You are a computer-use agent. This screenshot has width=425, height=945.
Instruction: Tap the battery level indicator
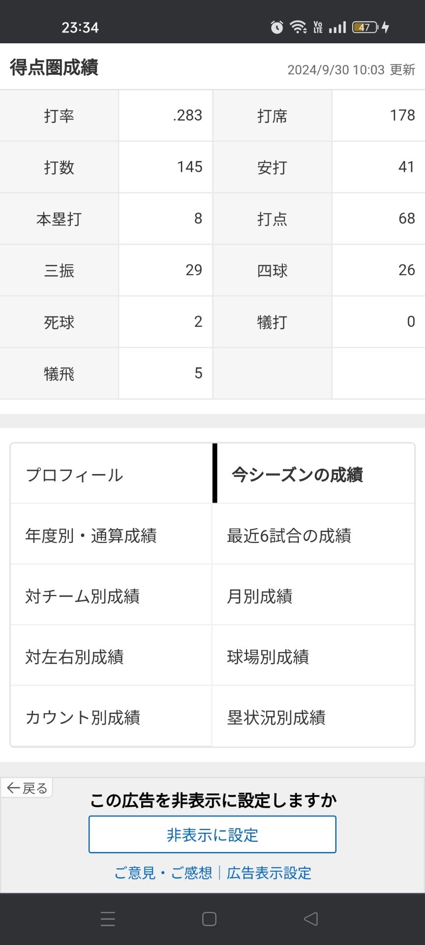coord(365,27)
